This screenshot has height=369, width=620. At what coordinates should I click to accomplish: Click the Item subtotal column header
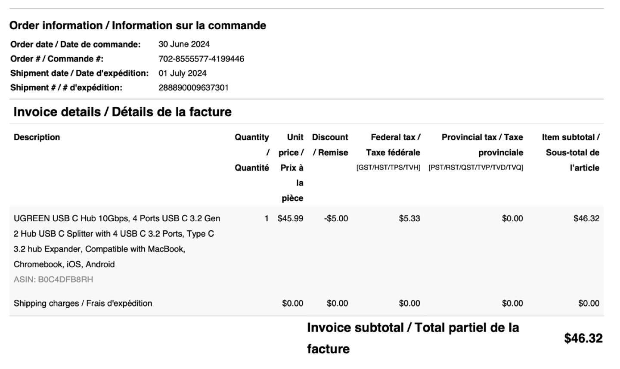click(x=571, y=152)
